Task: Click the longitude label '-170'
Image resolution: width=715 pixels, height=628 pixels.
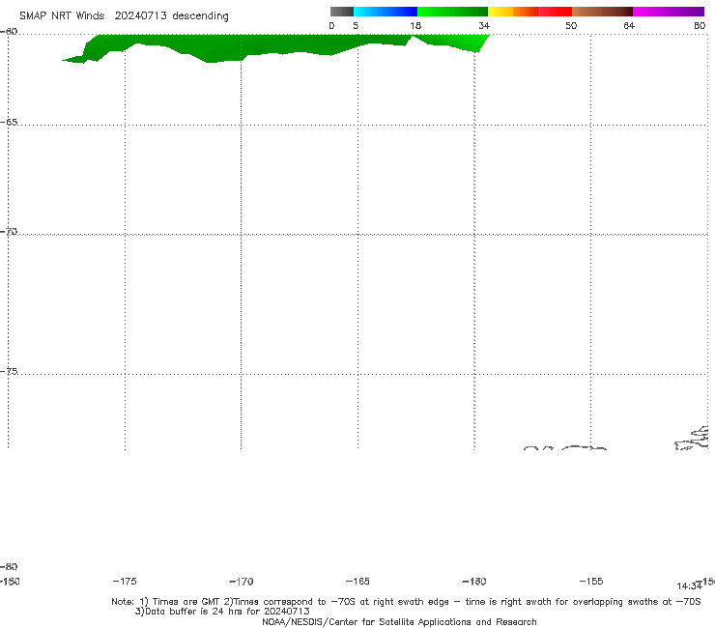Action: [242, 581]
